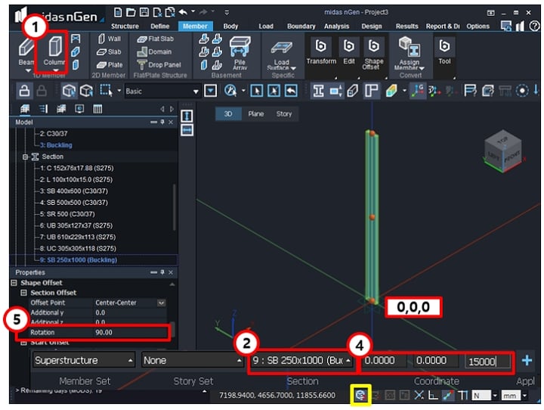Screen dimensions: 544x410
Task: Open the Section dropdown showing SB 250x1000
Action: [301, 360]
